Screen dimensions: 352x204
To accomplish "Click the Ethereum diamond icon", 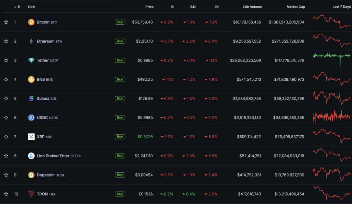I will [x=31, y=41].
